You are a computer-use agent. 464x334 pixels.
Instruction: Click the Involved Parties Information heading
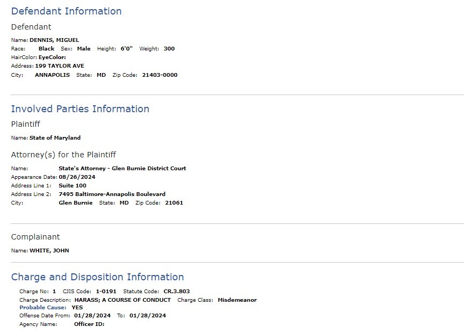[x=80, y=108]
